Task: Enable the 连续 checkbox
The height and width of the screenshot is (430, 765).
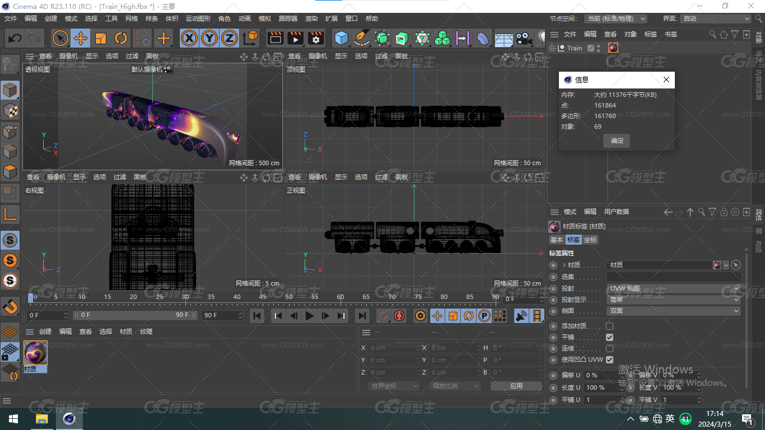Action: [609, 348]
